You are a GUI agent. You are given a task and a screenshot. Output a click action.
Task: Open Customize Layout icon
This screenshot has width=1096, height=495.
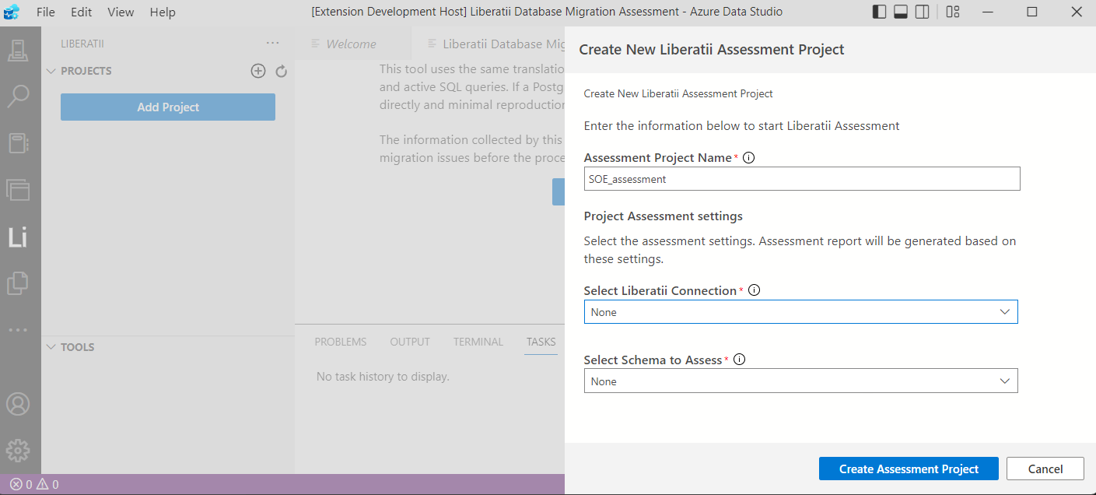953,12
